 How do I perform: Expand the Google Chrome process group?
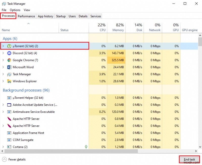3,60
